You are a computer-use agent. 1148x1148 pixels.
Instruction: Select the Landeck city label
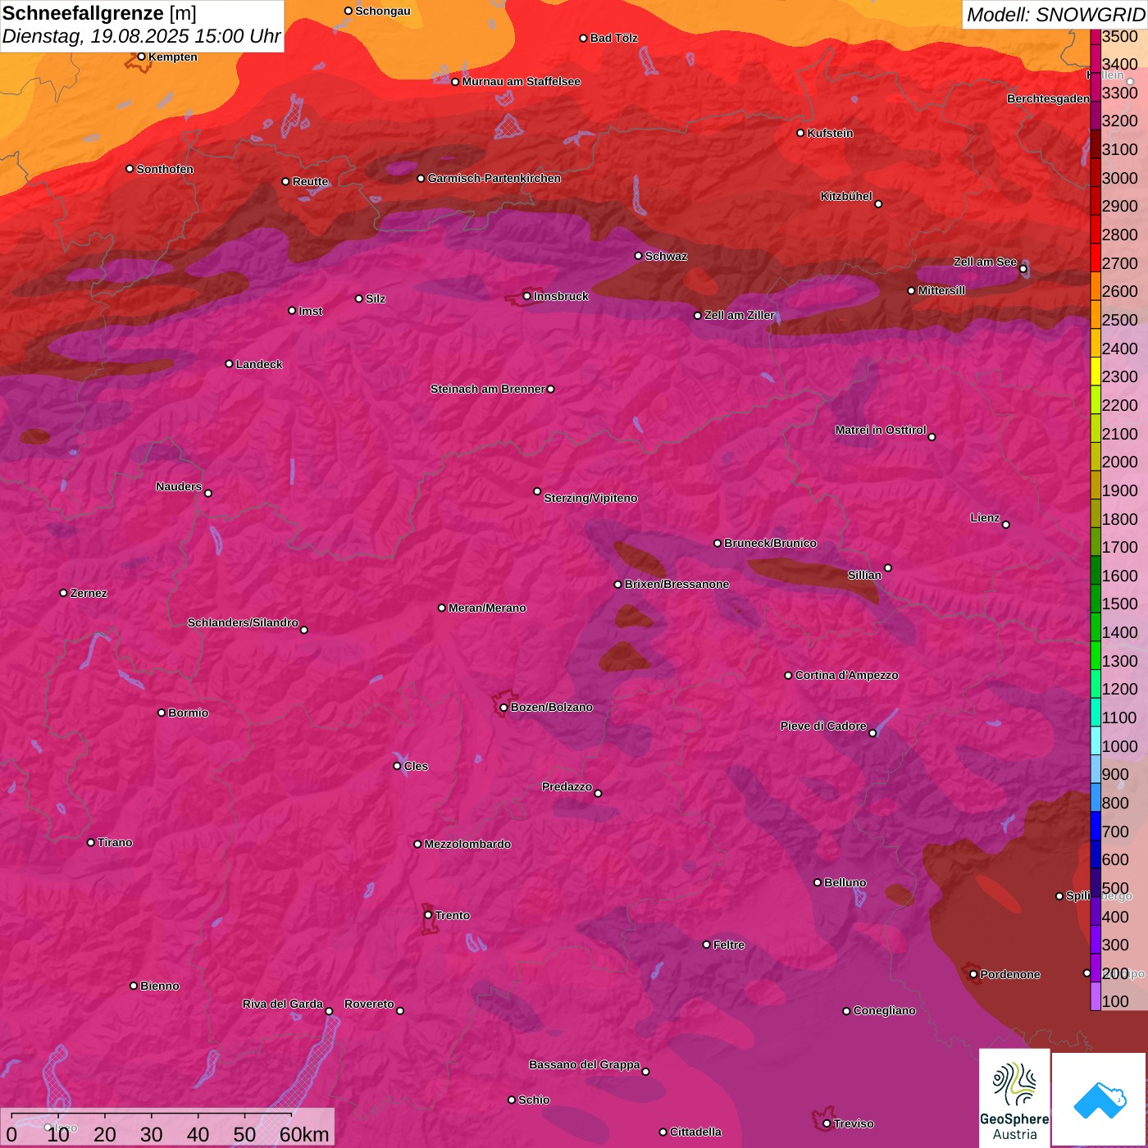259,364
